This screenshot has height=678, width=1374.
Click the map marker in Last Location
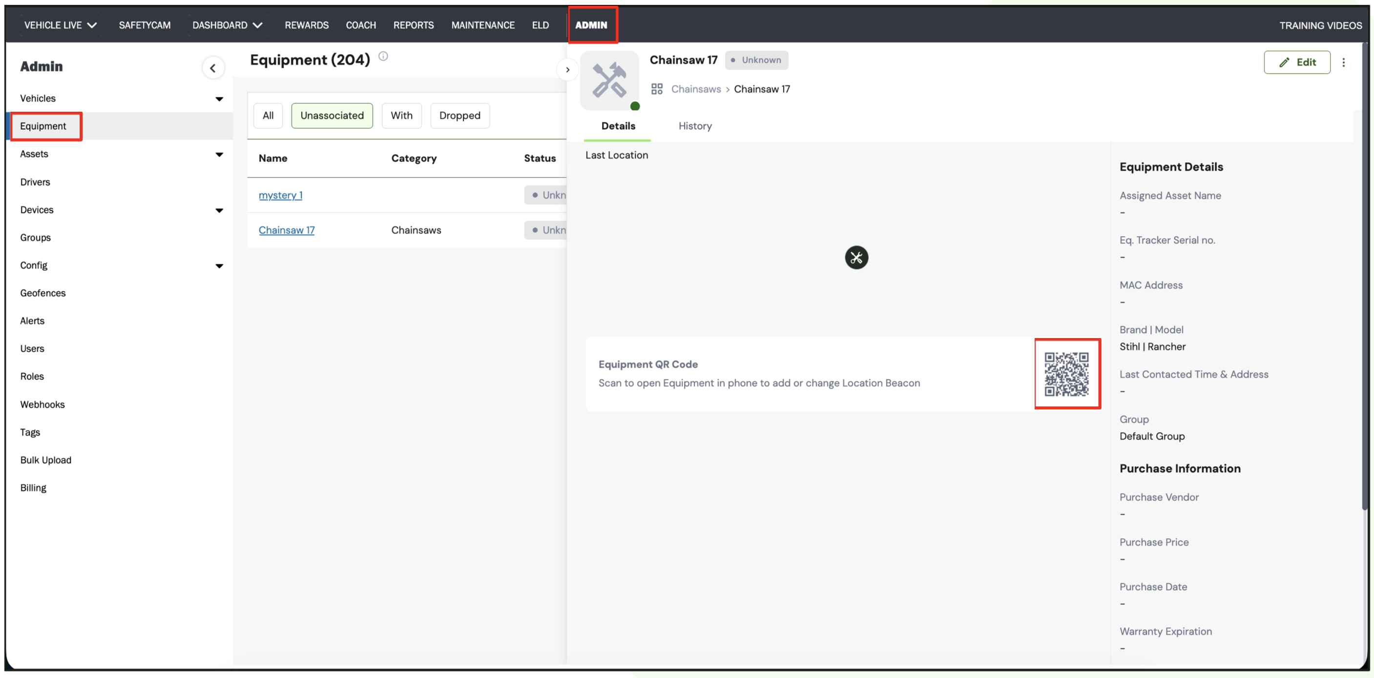tap(856, 258)
